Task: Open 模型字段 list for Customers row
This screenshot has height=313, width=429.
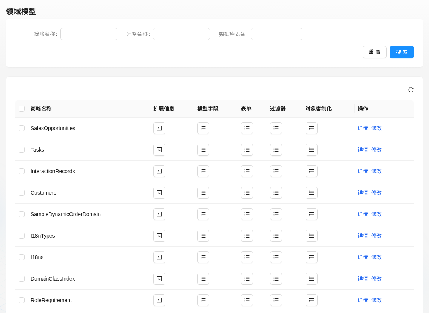Action: tap(203, 193)
